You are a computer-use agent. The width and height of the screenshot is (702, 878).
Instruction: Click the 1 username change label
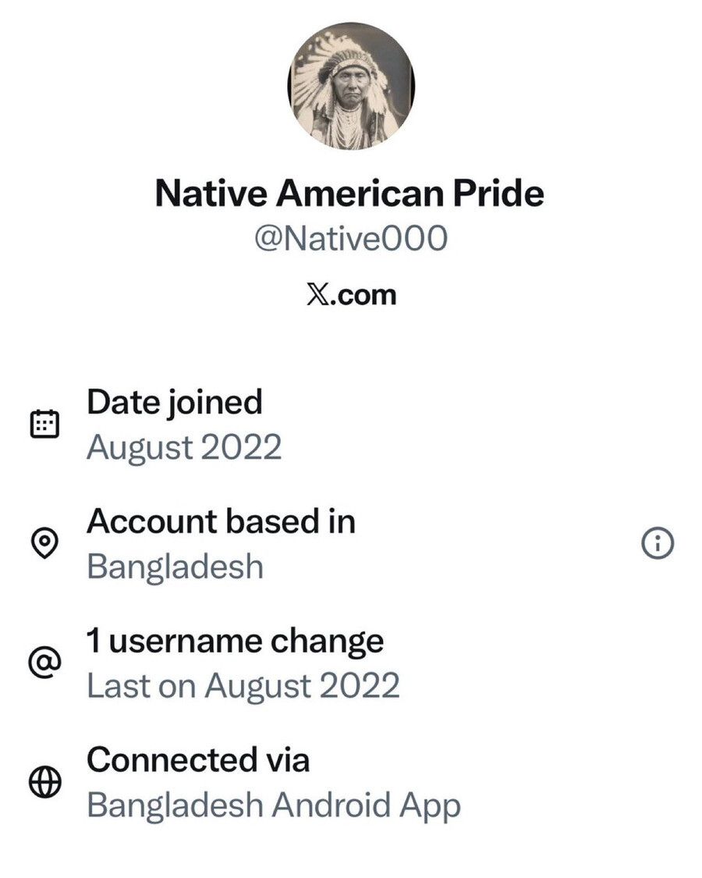click(x=235, y=641)
